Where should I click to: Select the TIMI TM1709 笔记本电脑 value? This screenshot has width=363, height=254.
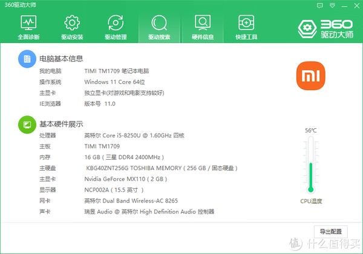(x=116, y=71)
